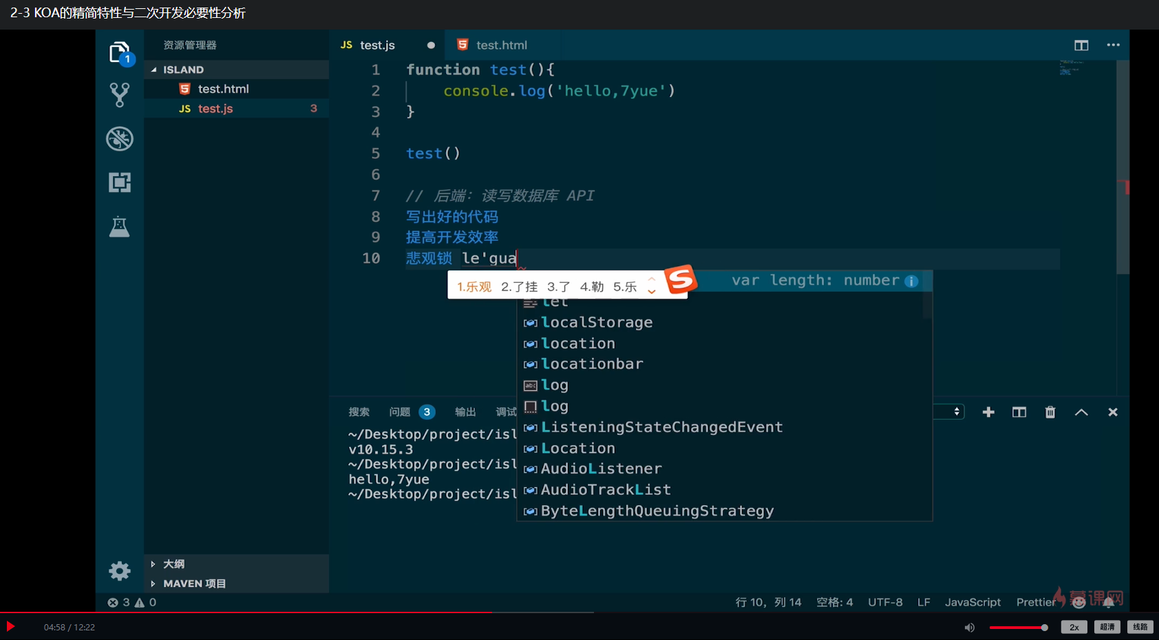Click the error and warning count in status bar
Viewport: 1159px width, 640px height.
coord(132,602)
